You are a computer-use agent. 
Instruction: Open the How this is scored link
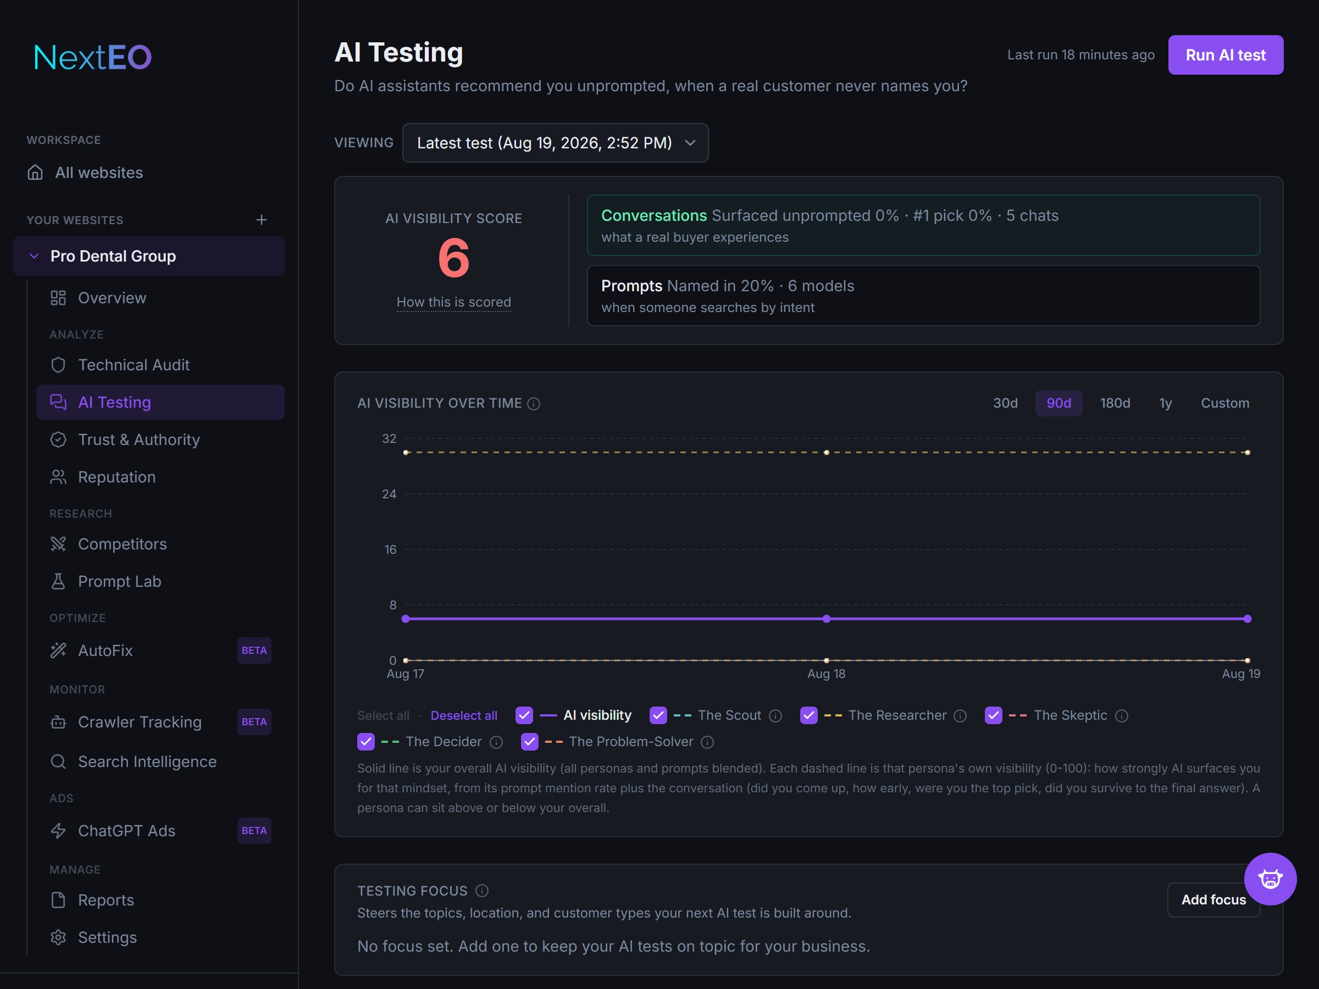point(454,302)
